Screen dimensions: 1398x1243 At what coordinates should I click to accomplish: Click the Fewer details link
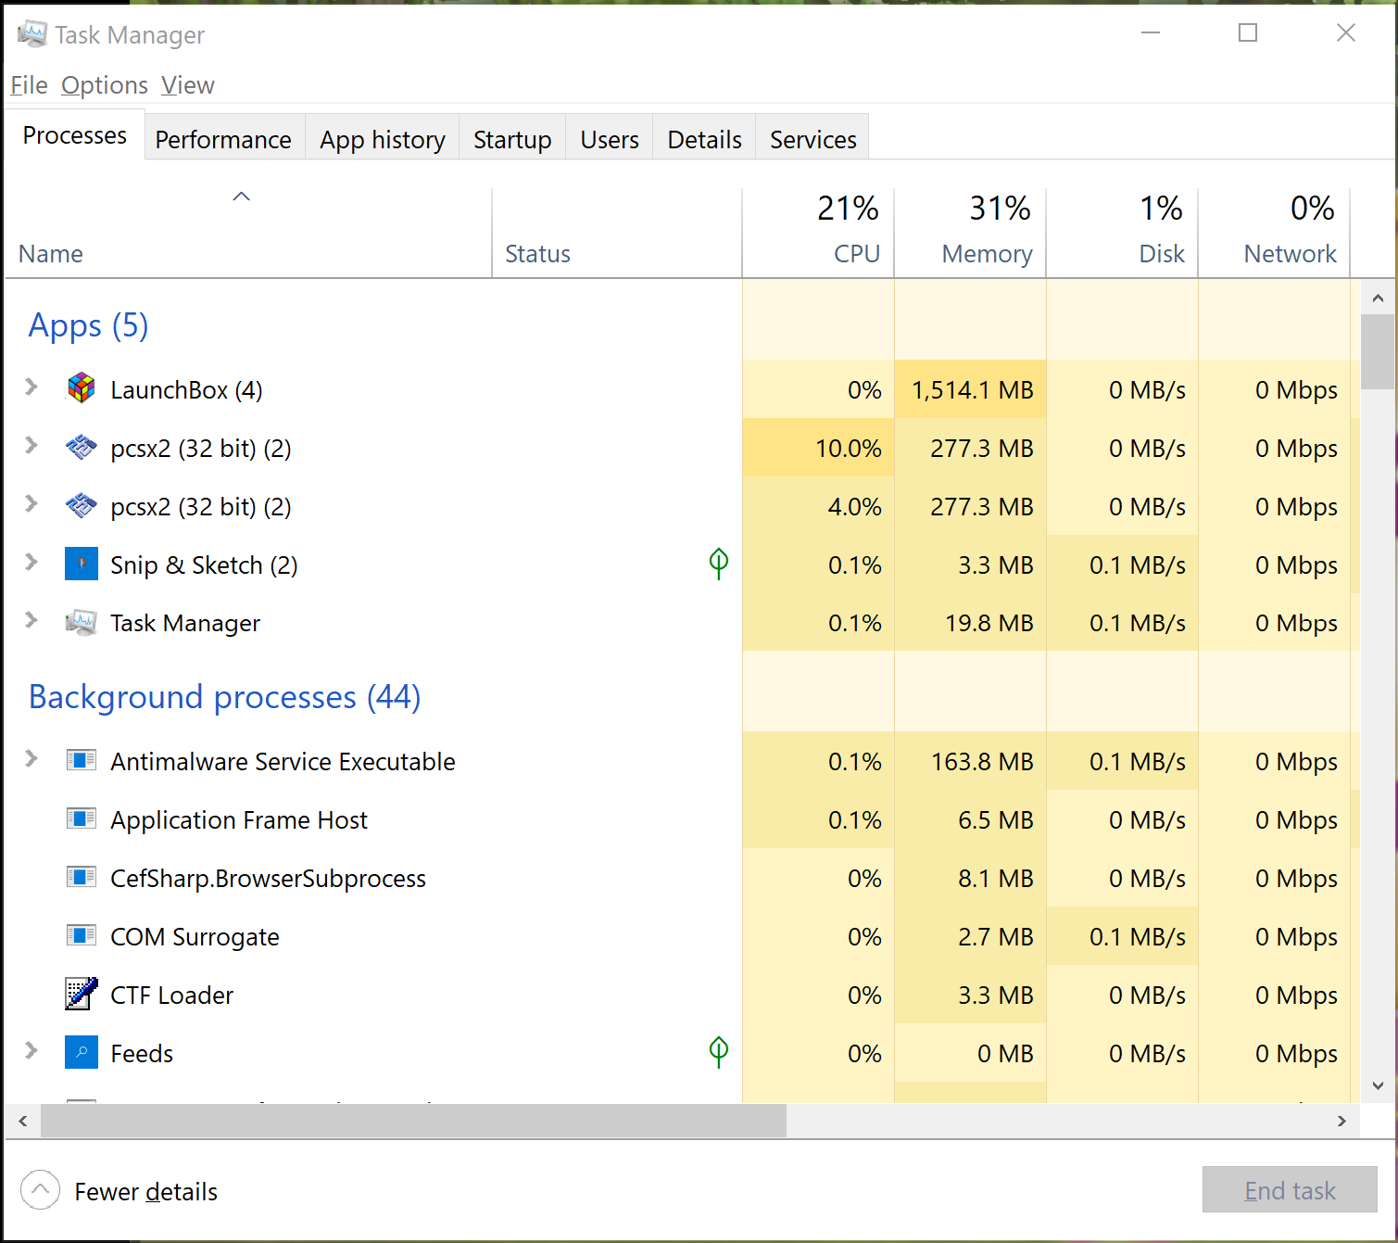145,1191
